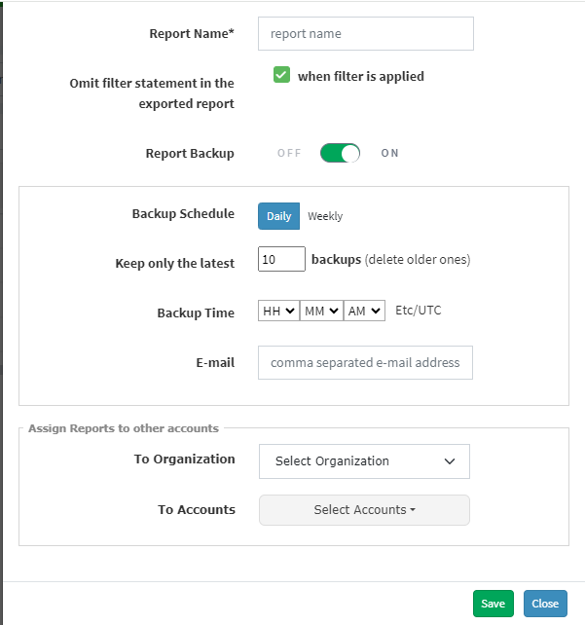
Task: Click the 'when filter is applied' label
Action: (361, 76)
